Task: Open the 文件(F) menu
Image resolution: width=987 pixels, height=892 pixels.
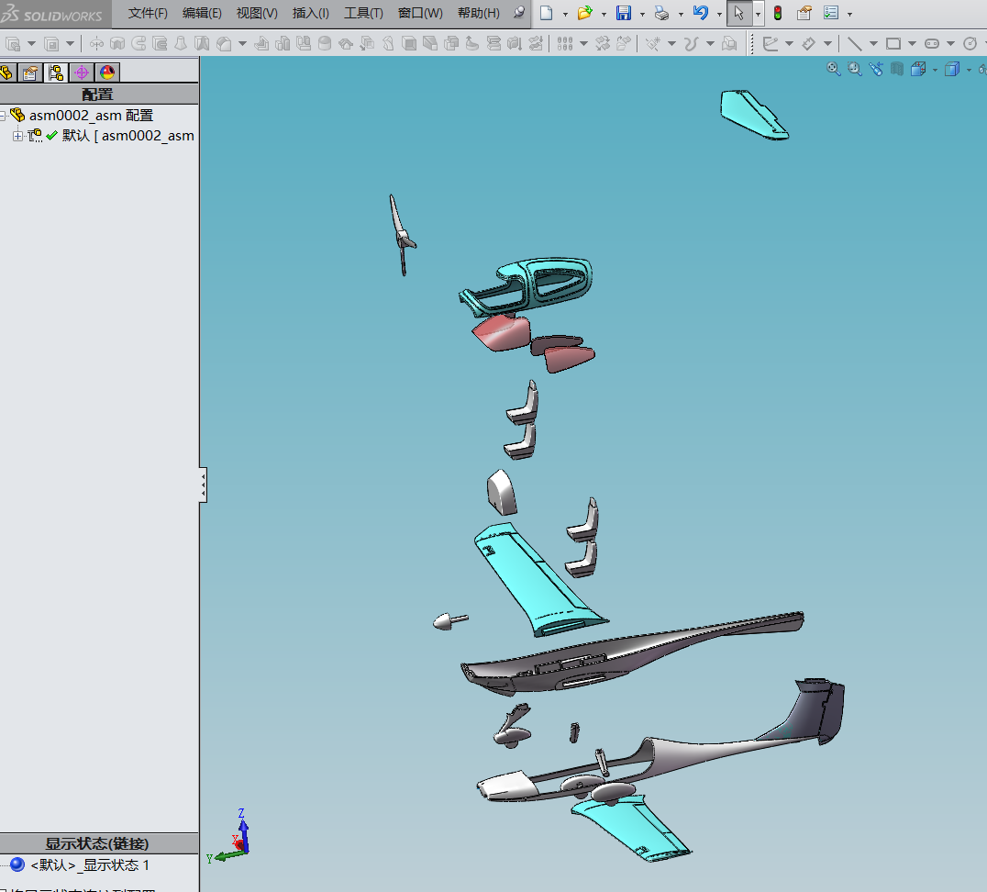Action: pos(148,13)
